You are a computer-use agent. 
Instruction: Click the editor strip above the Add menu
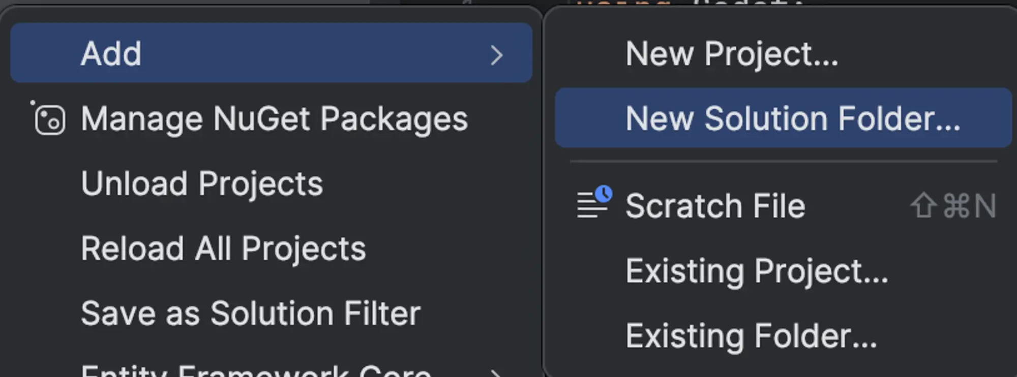click(203, 2)
